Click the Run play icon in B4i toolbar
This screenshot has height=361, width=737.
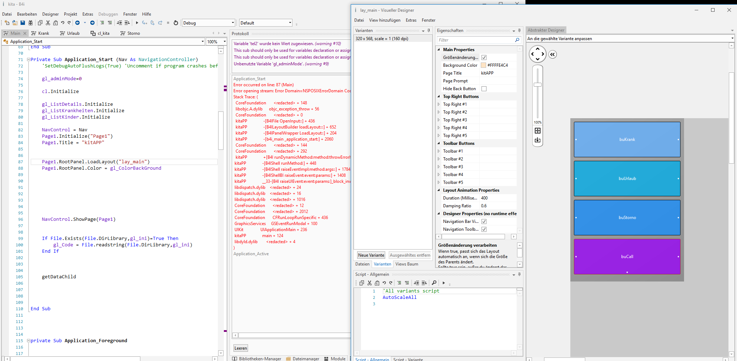137,23
